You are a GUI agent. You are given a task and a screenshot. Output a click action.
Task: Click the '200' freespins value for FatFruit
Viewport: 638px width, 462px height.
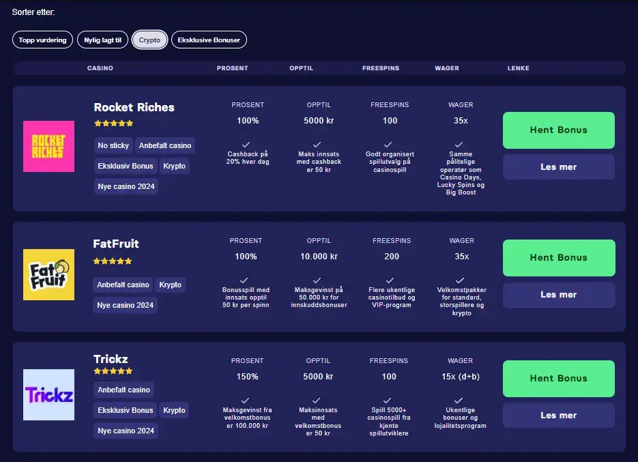pos(392,257)
